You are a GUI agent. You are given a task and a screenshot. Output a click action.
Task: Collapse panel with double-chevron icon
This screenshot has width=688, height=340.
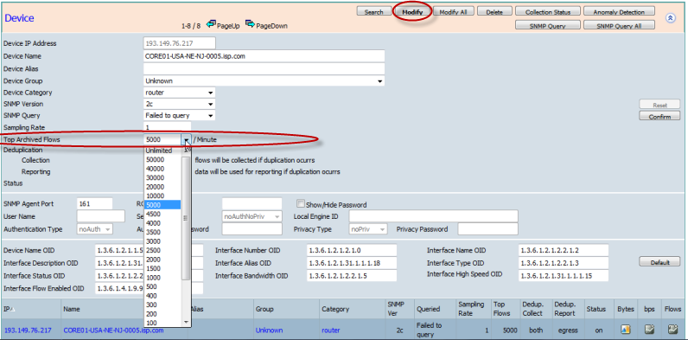[670, 18]
